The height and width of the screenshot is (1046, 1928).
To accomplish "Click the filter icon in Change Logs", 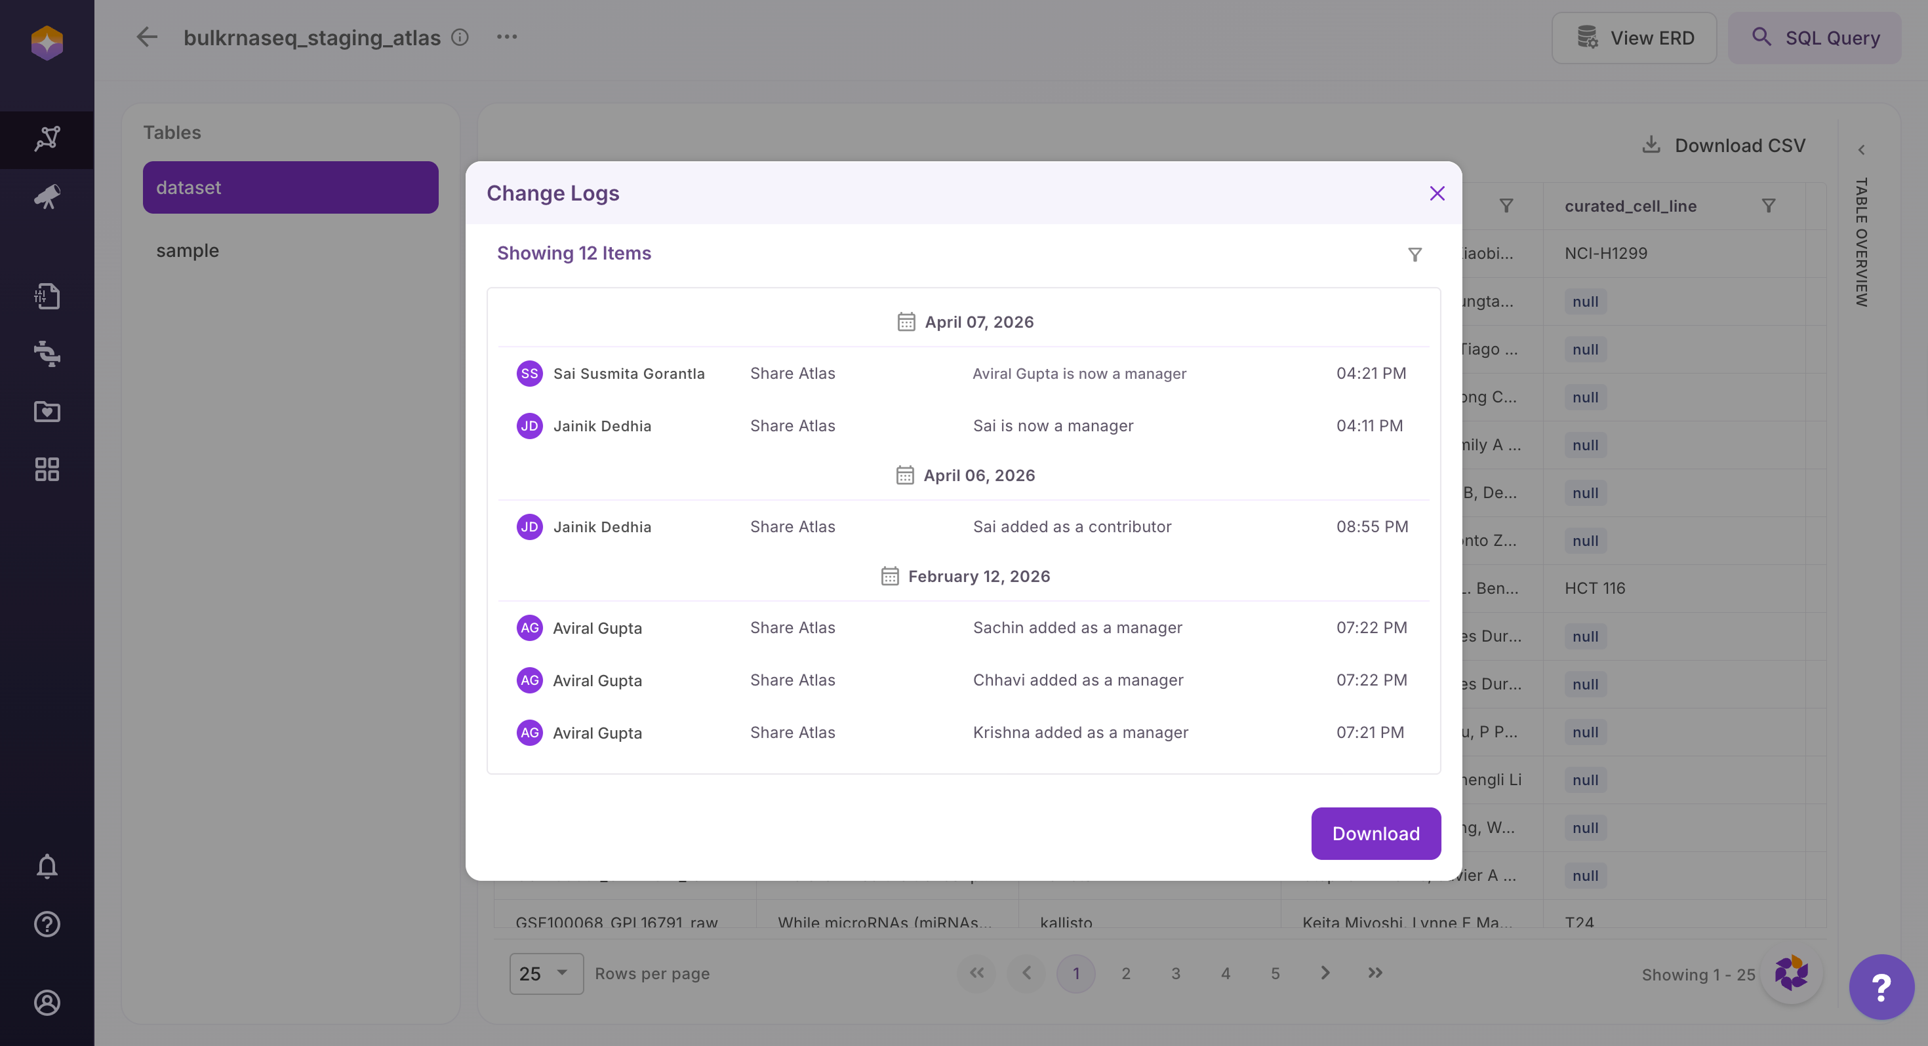I will (1415, 254).
